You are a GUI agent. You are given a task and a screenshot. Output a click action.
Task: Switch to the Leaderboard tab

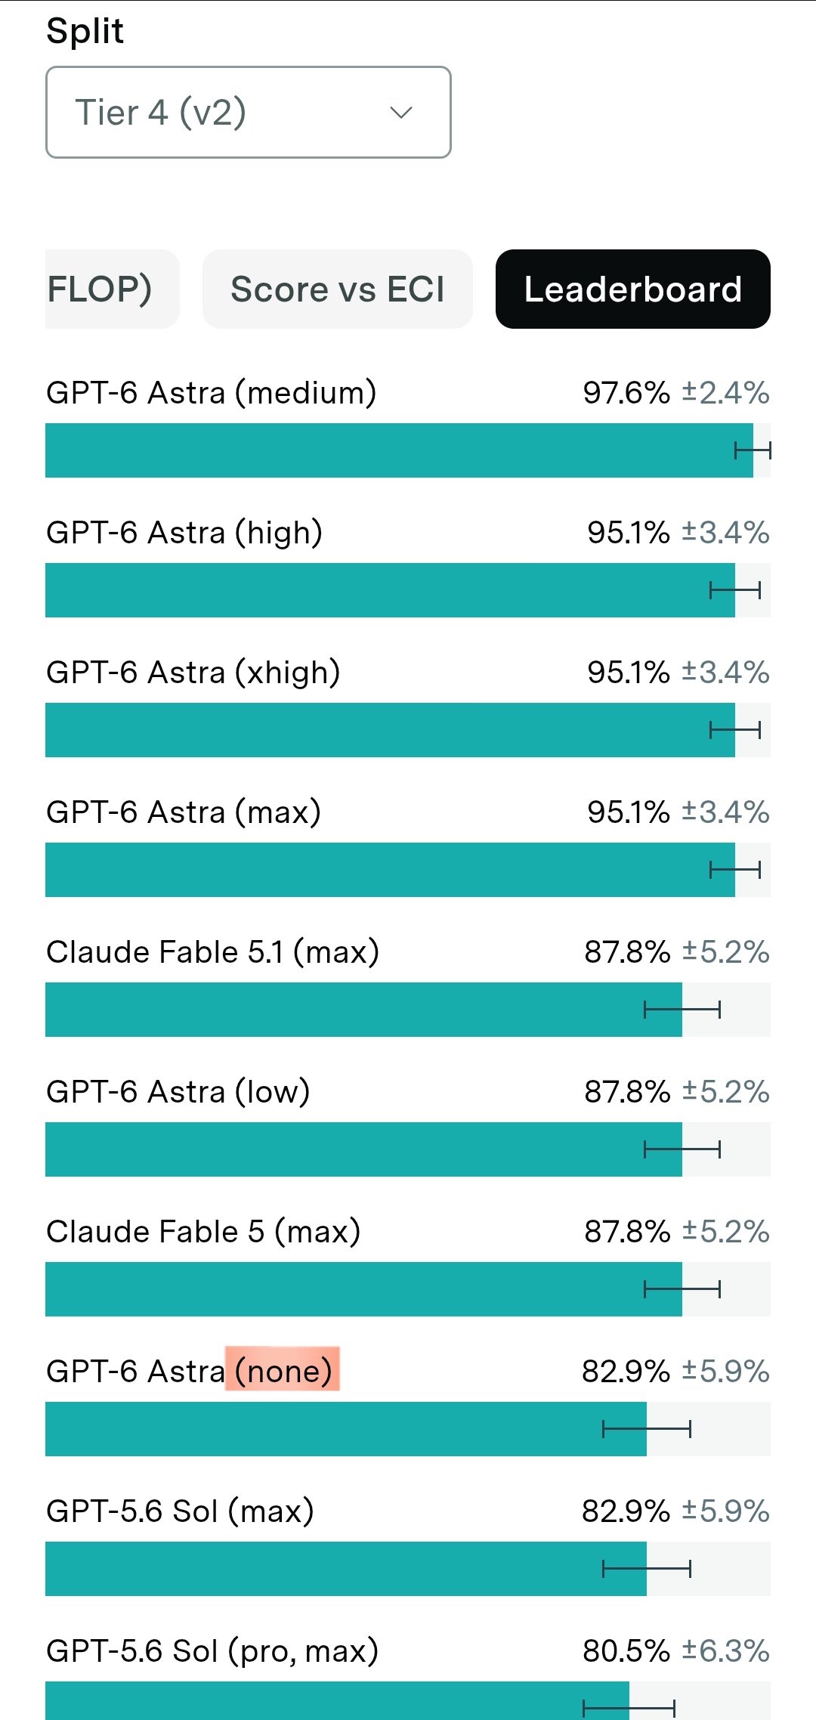(633, 289)
